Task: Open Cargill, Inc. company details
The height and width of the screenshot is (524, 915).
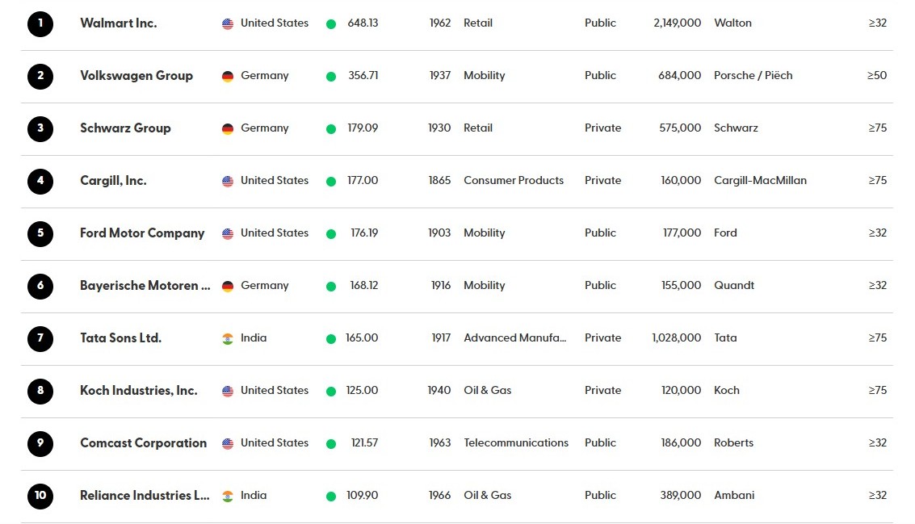Action: point(113,181)
